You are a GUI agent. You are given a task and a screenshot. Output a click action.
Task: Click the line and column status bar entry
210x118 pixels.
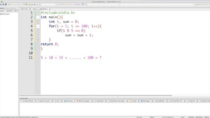[168, 117]
